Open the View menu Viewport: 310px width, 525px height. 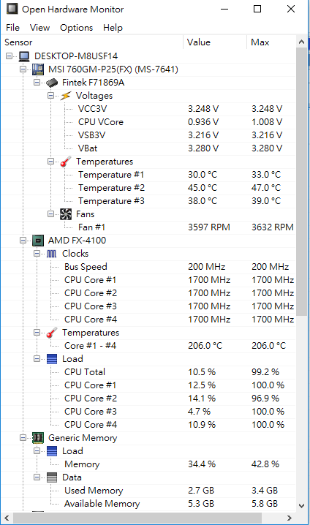[39, 28]
